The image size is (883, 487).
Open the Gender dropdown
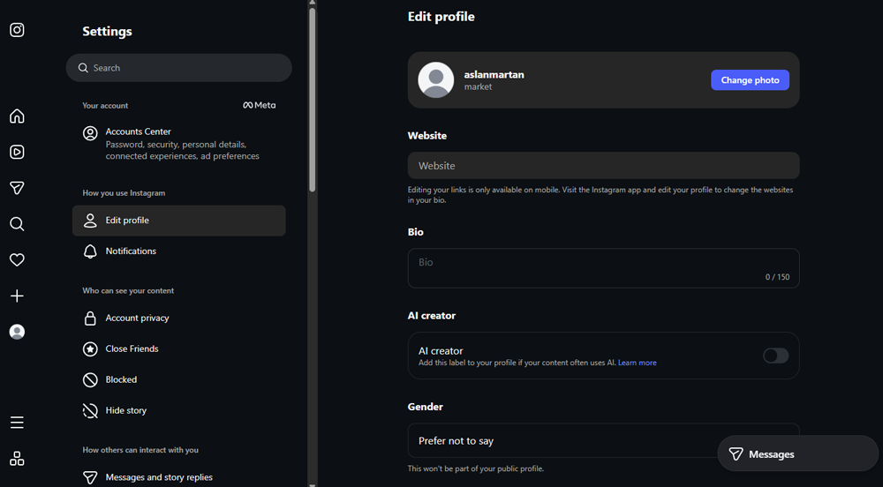click(603, 440)
